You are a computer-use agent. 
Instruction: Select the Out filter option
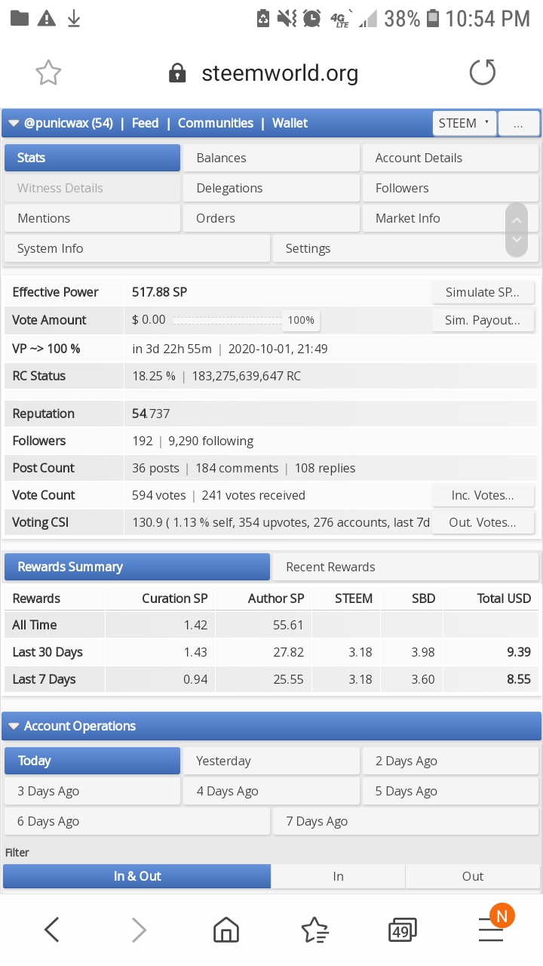pyautogui.click(x=473, y=876)
